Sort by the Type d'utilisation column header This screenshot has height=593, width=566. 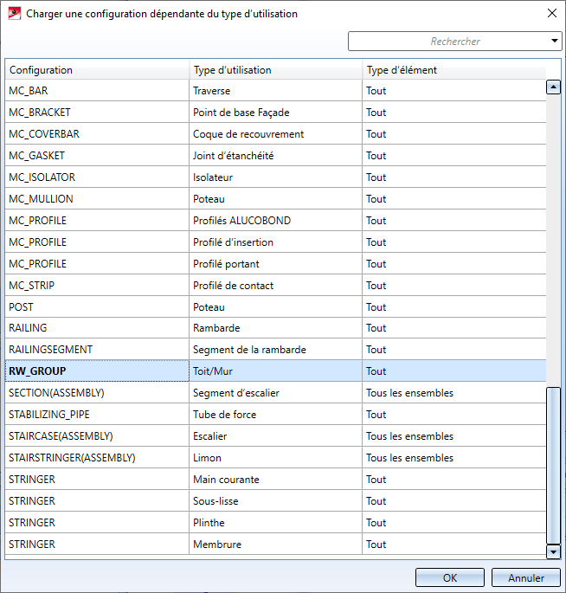click(x=275, y=69)
